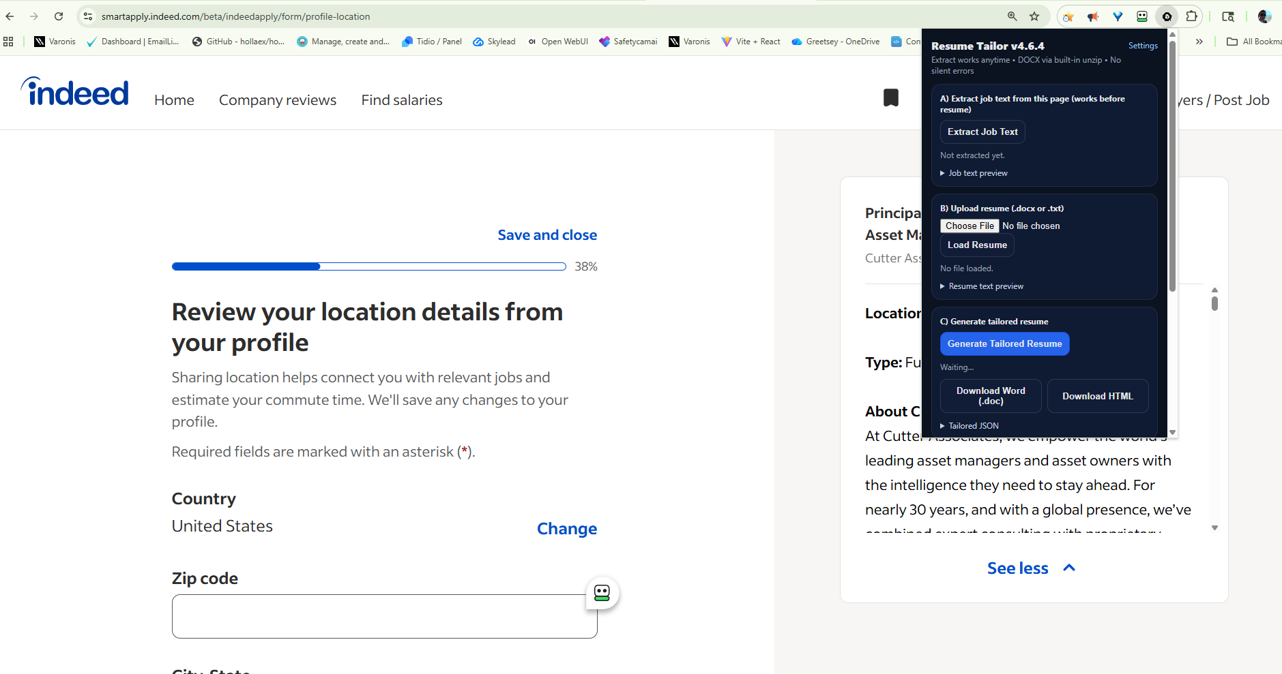
Task: Open Resume Tailor Settings
Action: click(1143, 46)
